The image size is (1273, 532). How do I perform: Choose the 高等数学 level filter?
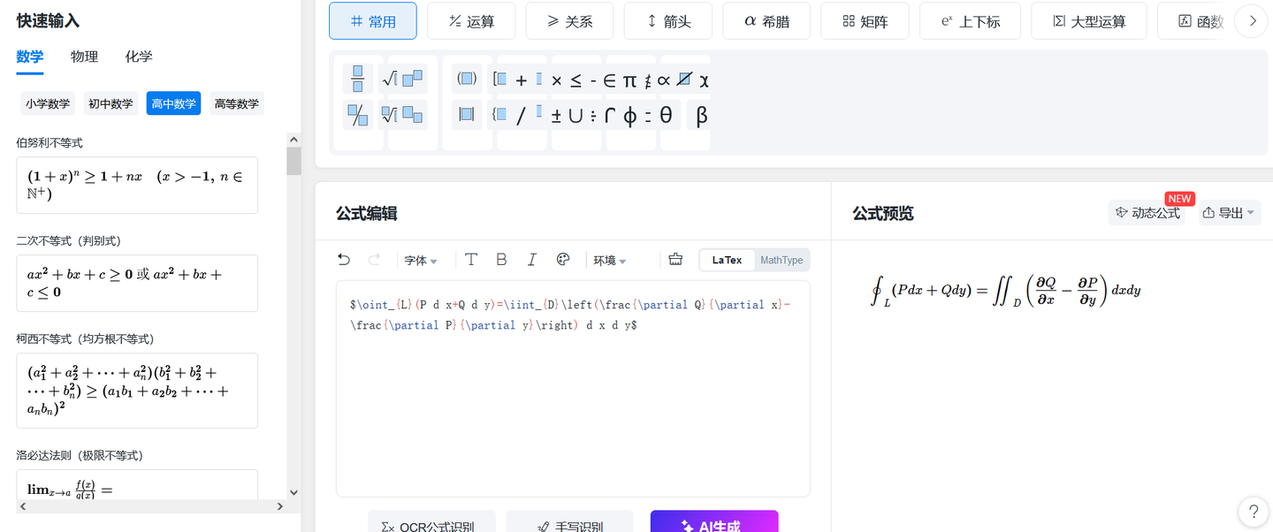pos(237,103)
